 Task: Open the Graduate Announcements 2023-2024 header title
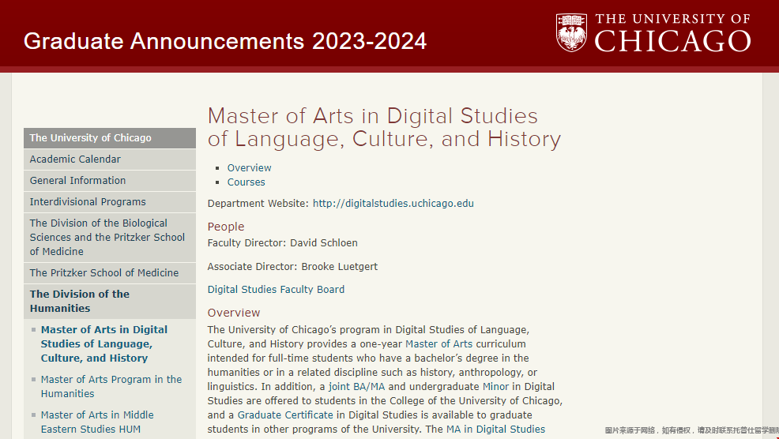click(225, 41)
